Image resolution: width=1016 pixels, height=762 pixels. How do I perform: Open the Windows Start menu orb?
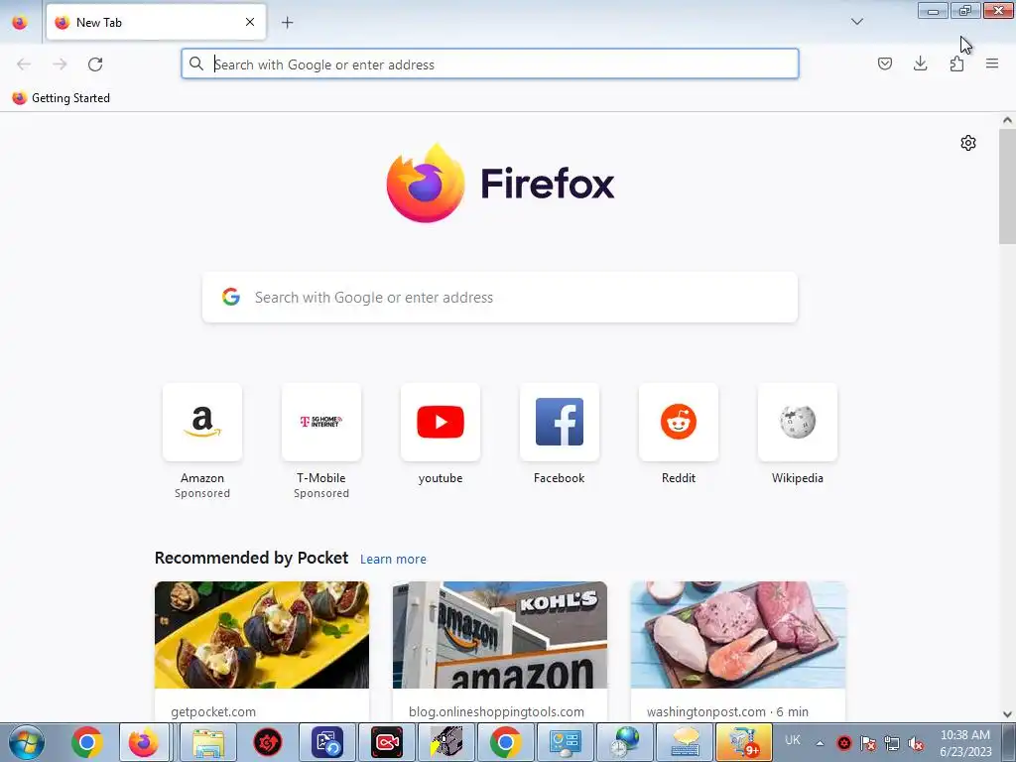coord(27,742)
